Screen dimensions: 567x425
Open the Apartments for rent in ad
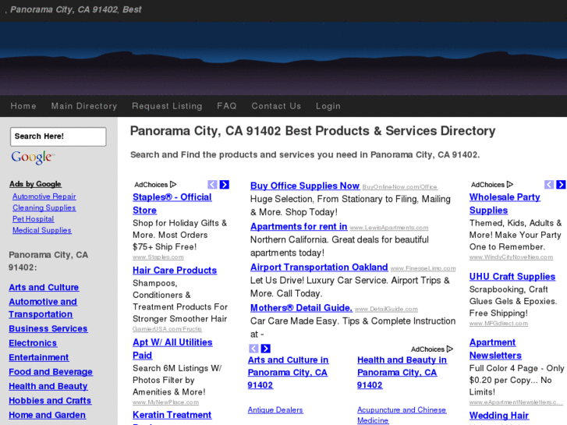pos(299,226)
